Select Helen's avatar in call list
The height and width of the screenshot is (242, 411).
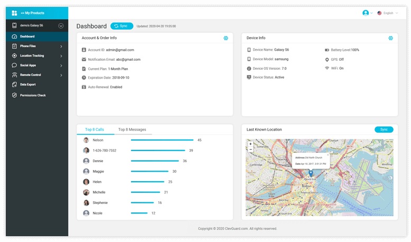click(86, 182)
